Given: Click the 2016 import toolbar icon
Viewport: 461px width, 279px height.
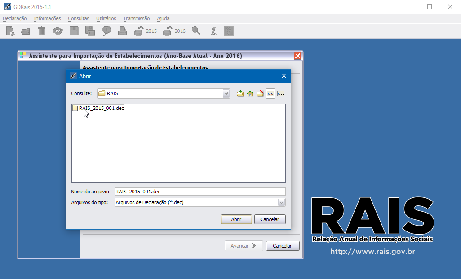Looking at the screenshot, I should (x=174, y=31).
